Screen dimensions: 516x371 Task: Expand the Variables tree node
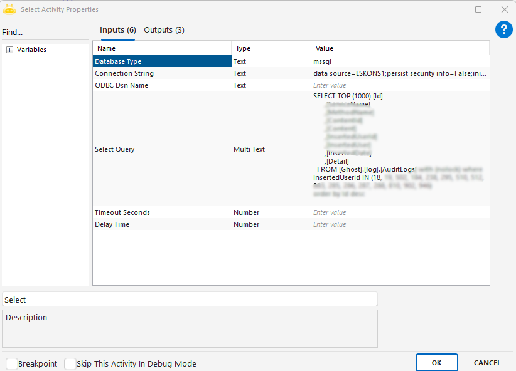(10, 50)
